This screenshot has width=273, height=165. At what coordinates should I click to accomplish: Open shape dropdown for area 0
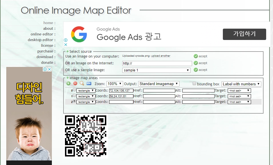tap(86, 90)
